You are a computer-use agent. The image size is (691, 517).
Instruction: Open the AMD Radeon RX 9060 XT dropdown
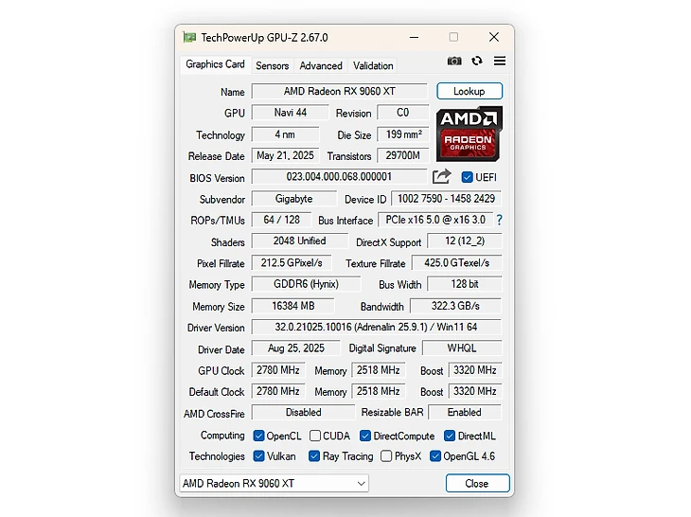(x=274, y=483)
